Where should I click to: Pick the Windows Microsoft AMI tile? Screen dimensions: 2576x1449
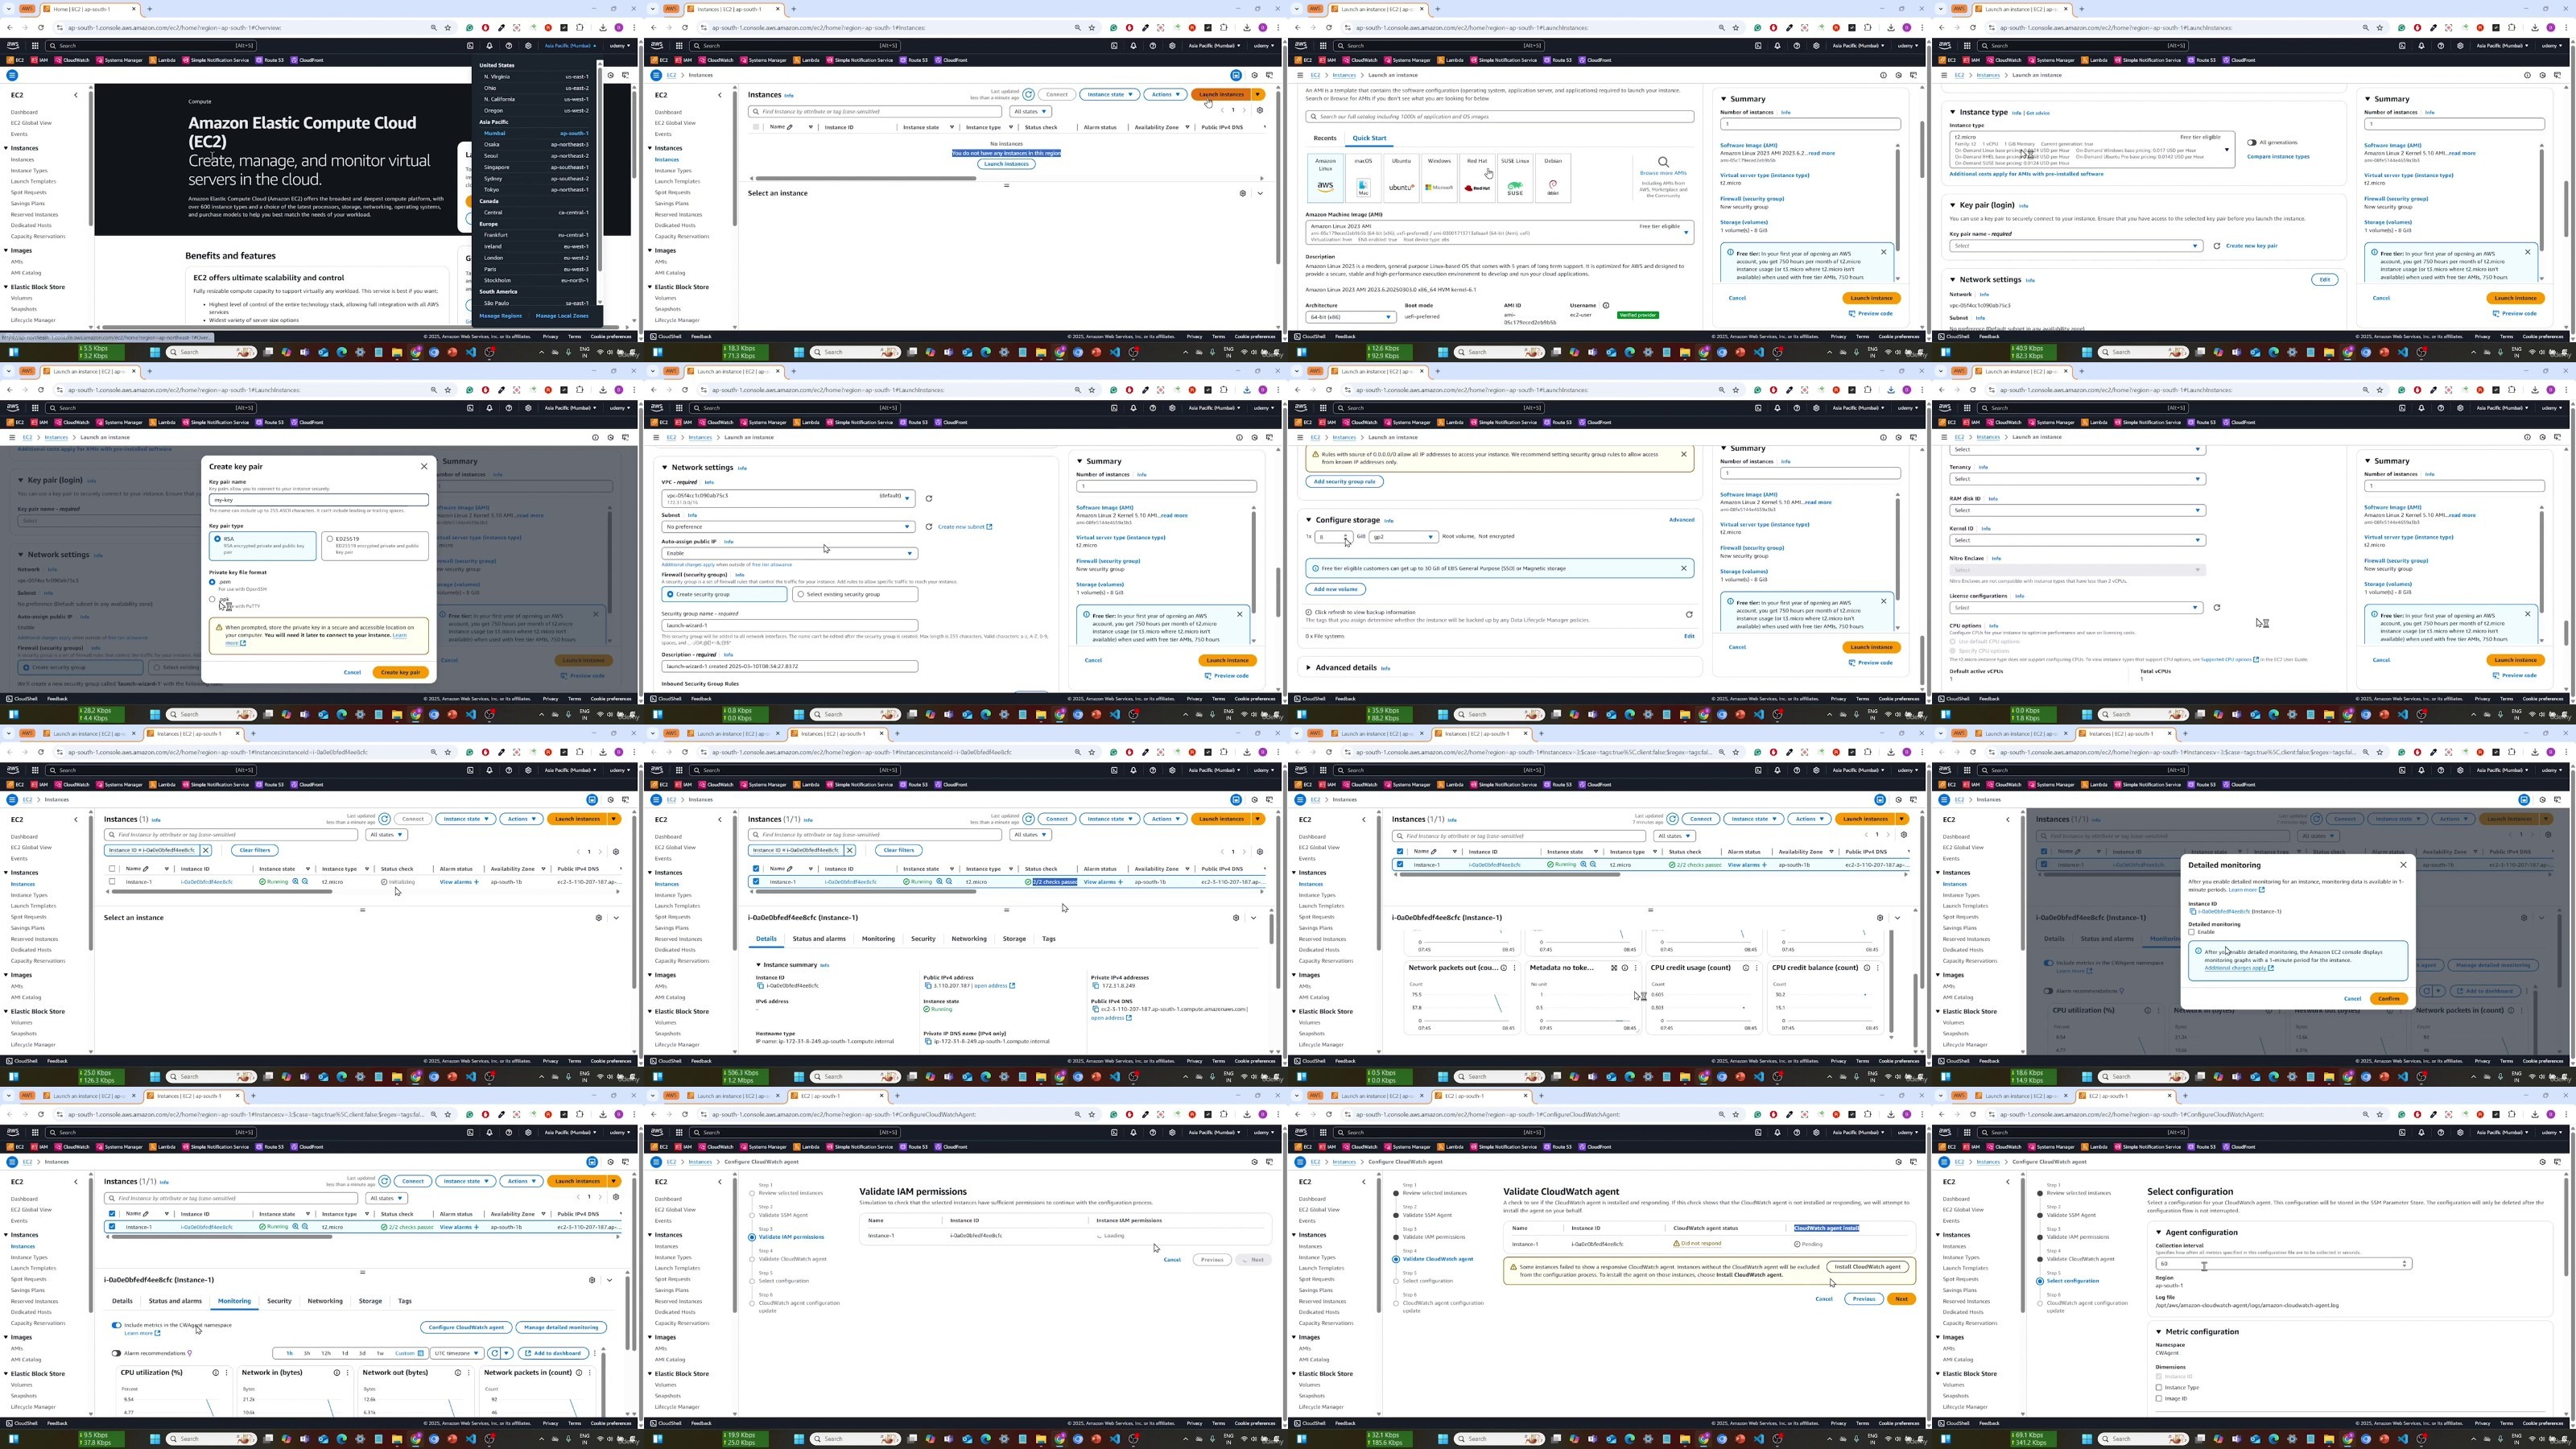(1439, 178)
